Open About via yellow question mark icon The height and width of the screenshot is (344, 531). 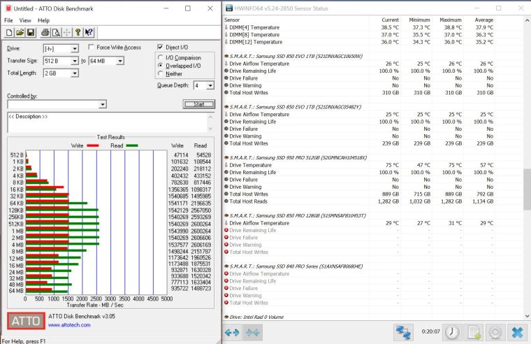coord(78,33)
